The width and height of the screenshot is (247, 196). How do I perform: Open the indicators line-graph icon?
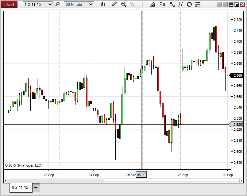coord(181,4)
